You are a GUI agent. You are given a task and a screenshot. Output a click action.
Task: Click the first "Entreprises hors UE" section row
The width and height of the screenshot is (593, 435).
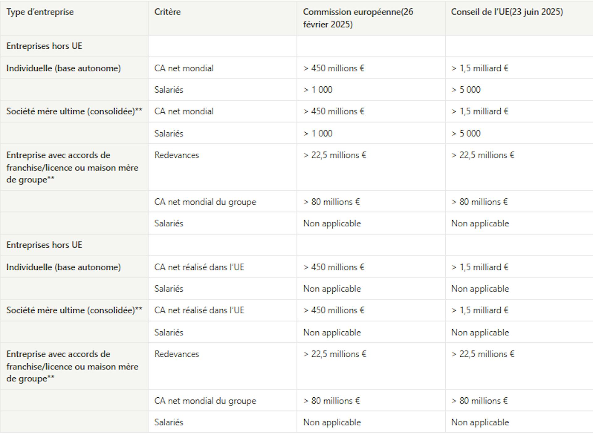44,46
